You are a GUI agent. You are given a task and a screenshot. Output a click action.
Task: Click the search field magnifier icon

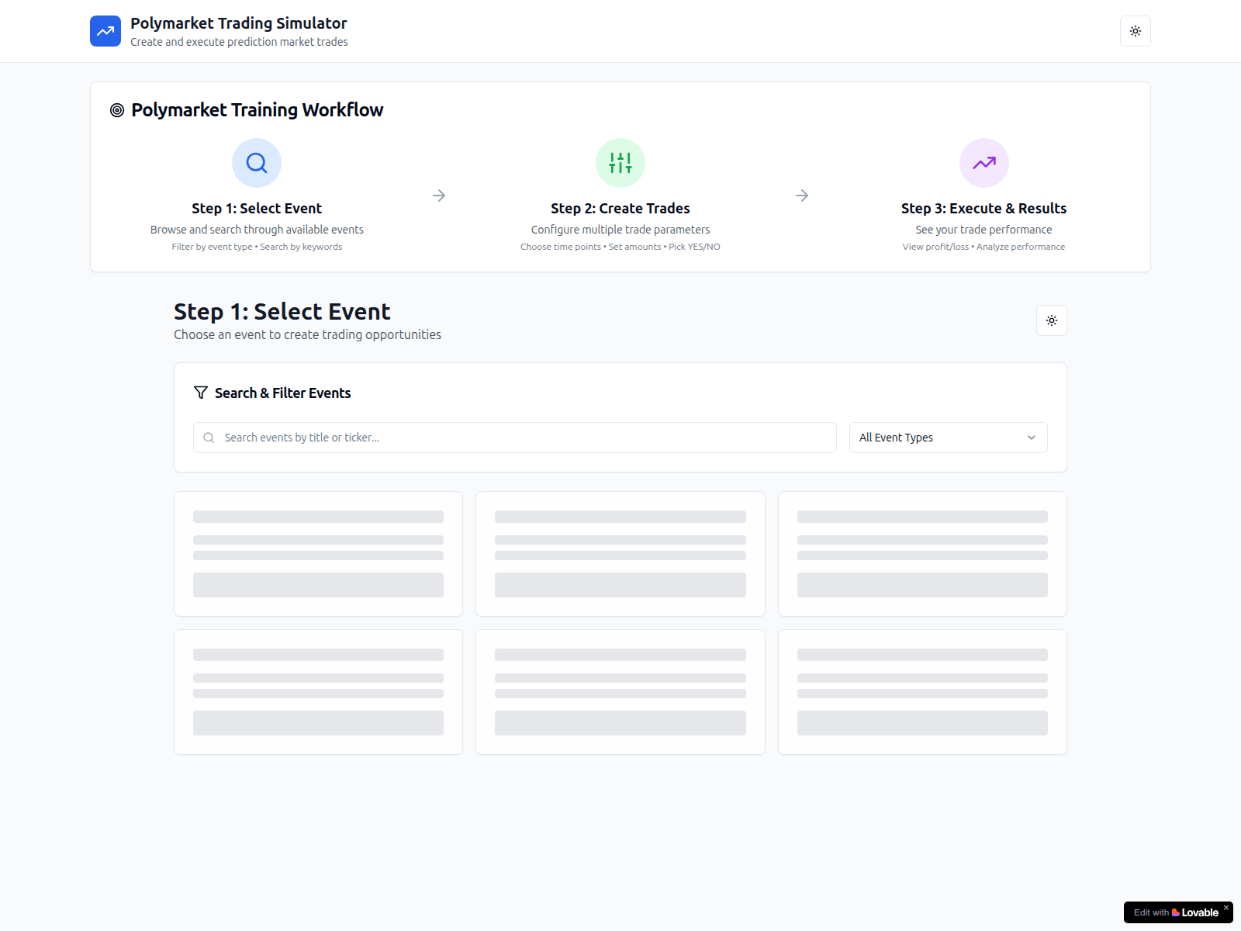point(209,438)
